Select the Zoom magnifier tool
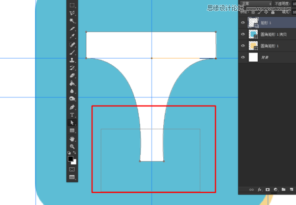This screenshot has width=296, height=205. (72, 146)
